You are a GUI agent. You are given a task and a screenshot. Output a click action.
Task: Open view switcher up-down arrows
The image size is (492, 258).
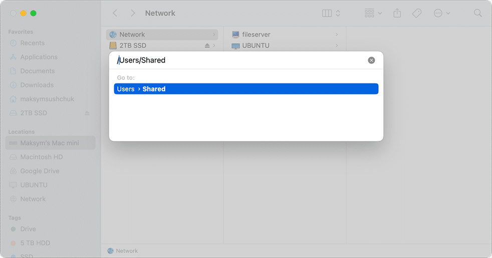[338, 13]
